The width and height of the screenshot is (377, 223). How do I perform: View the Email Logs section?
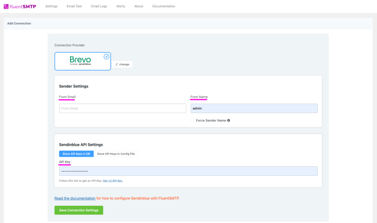[99, 6]
